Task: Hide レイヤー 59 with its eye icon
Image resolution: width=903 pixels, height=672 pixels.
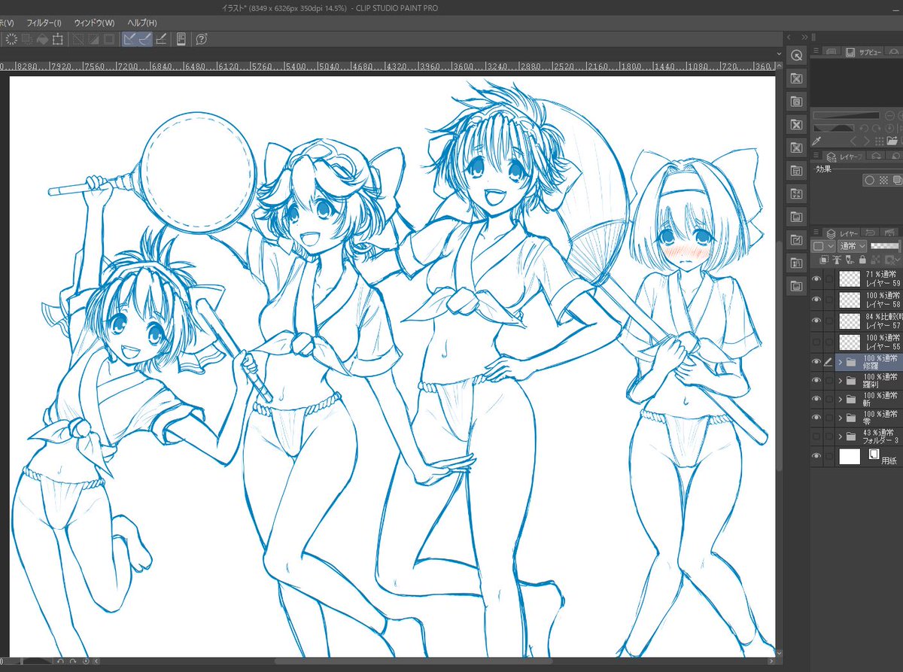Action: (816, 279)
